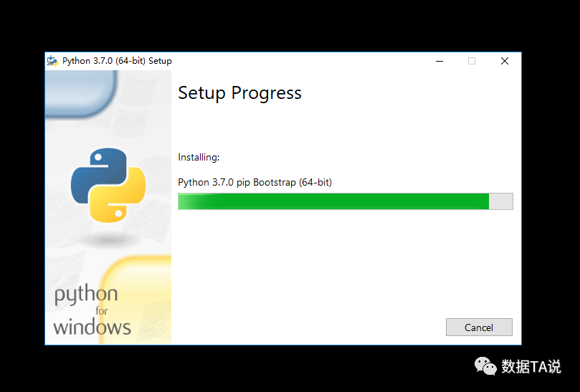Click the 'python' word in sidebar banner

point(86,295)
